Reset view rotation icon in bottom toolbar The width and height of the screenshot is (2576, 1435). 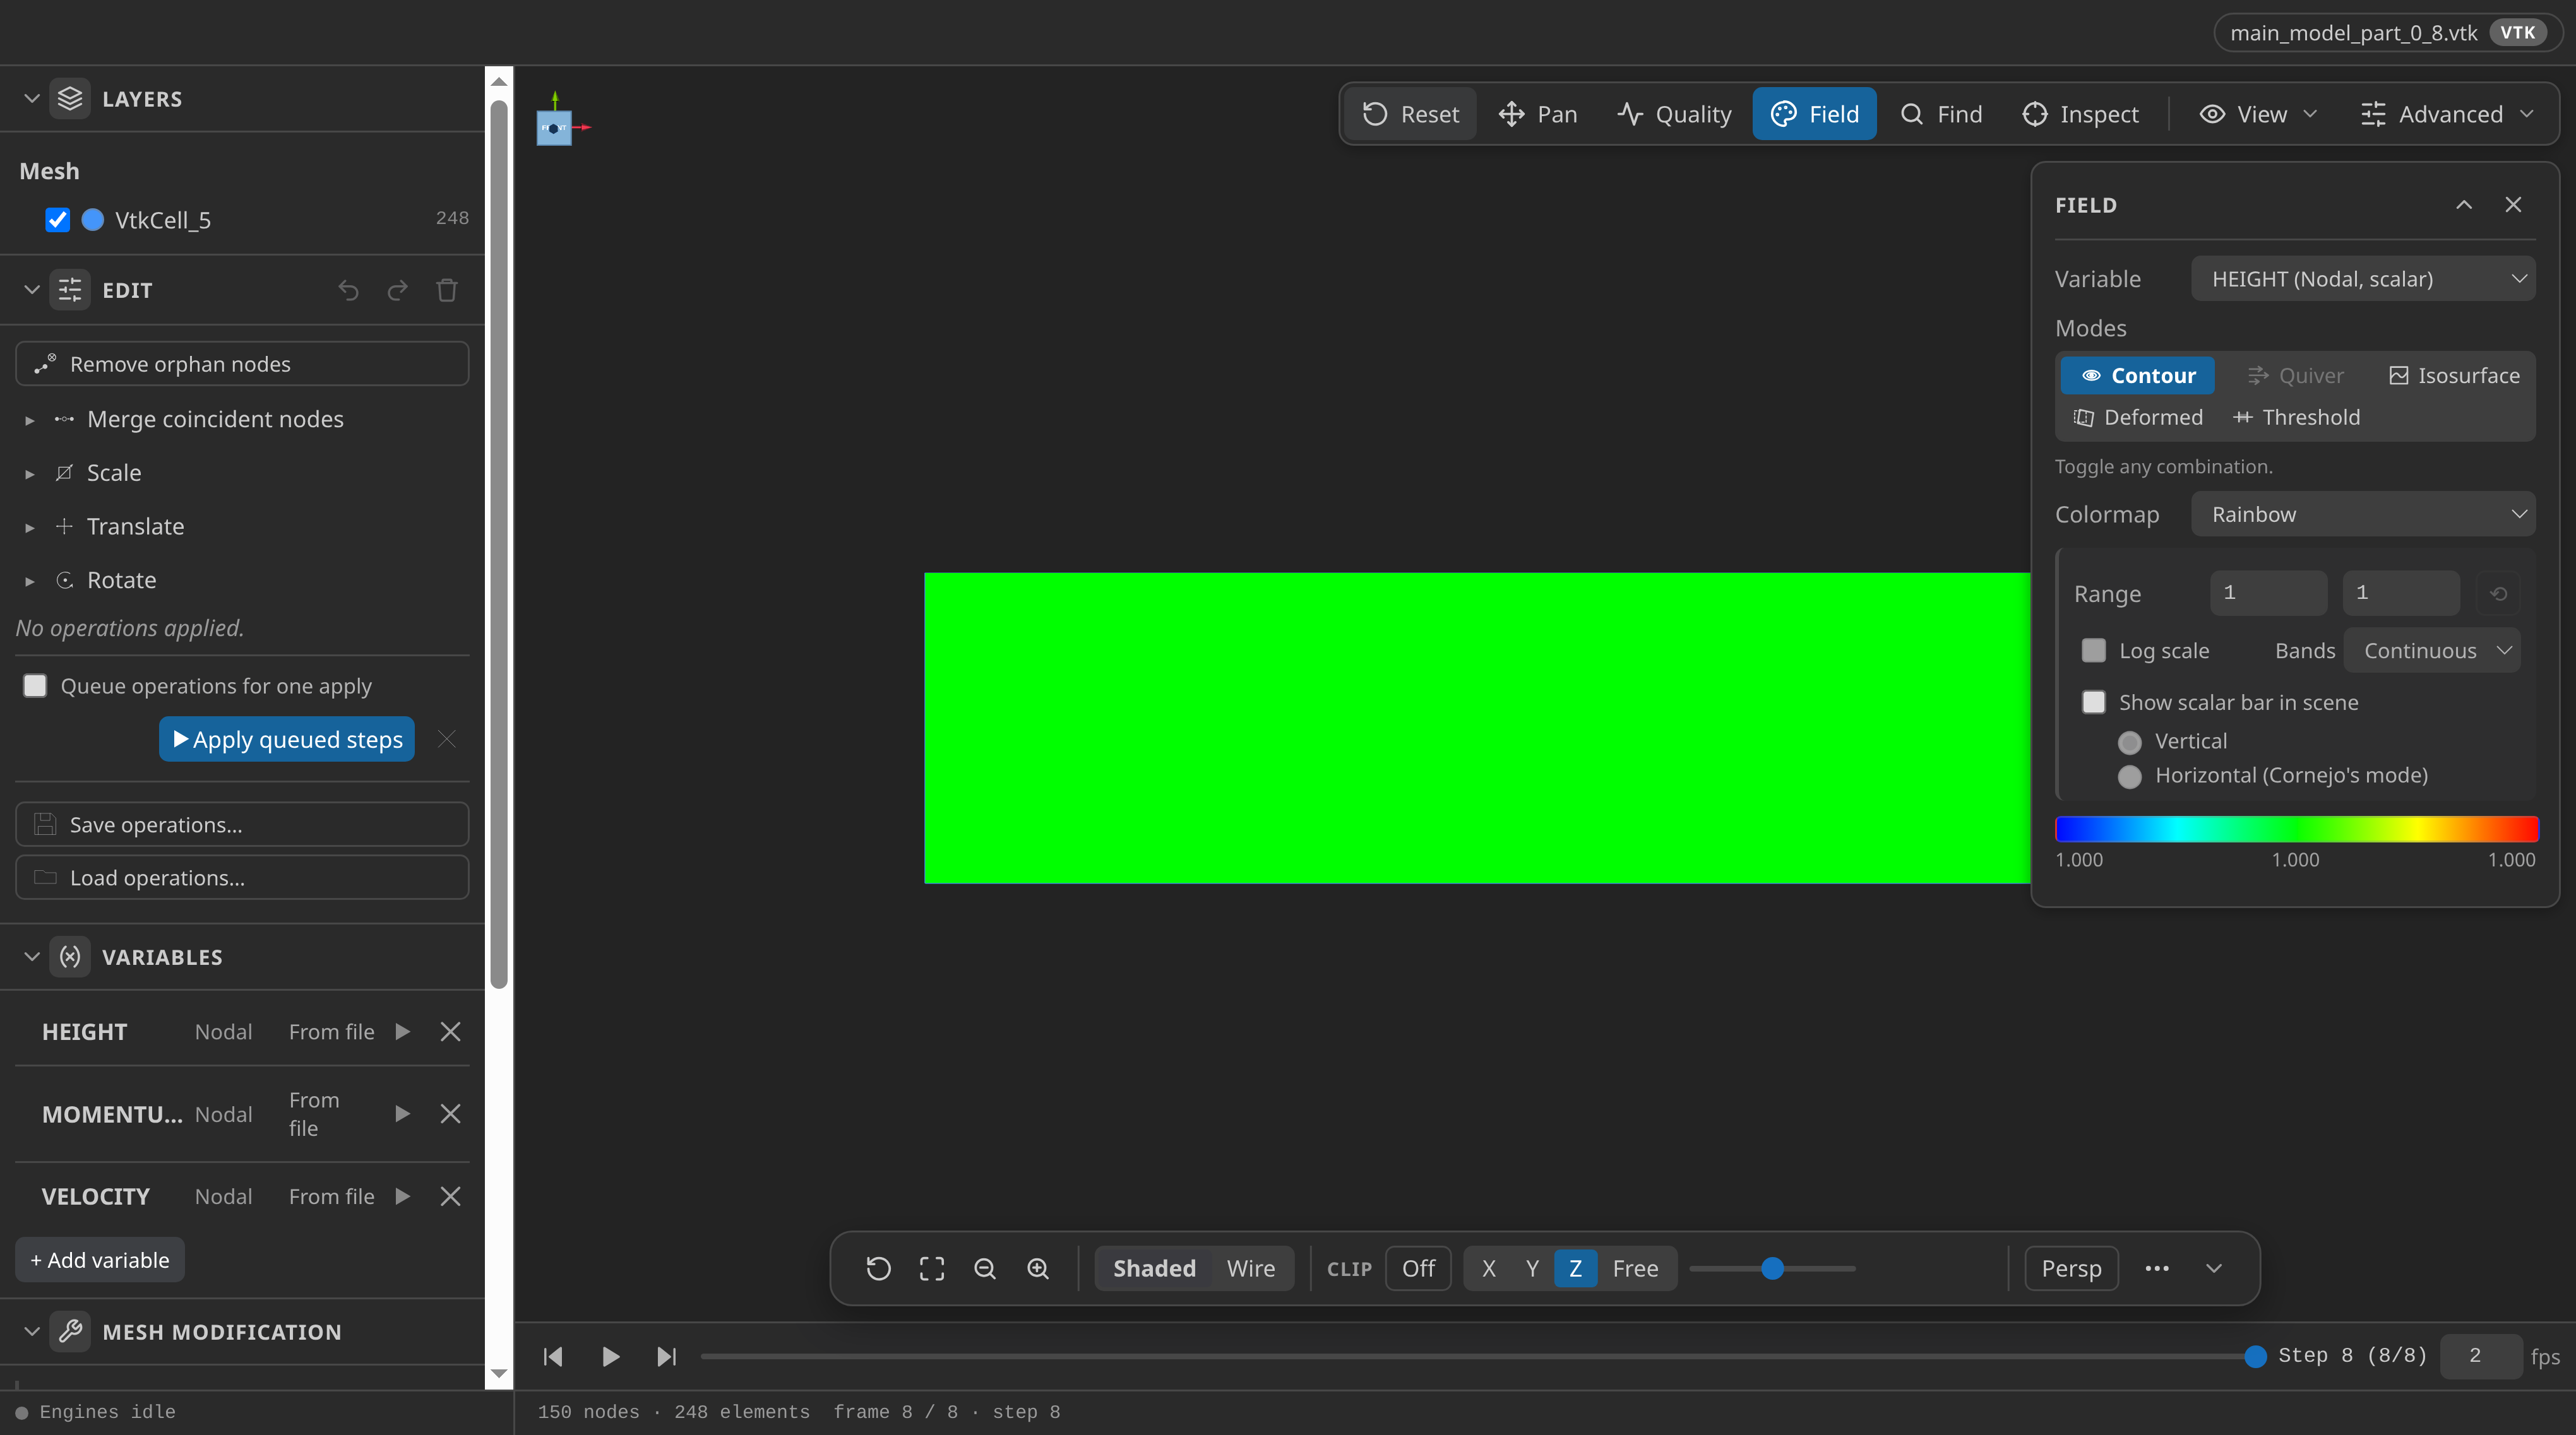click(878, 1268)
